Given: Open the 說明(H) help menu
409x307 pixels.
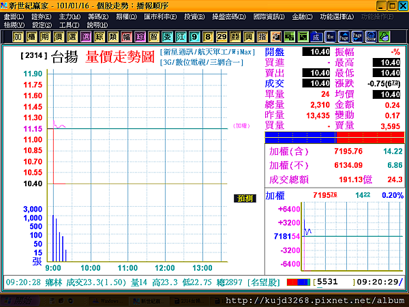Looking at the screenshot, I should [97, 25].
